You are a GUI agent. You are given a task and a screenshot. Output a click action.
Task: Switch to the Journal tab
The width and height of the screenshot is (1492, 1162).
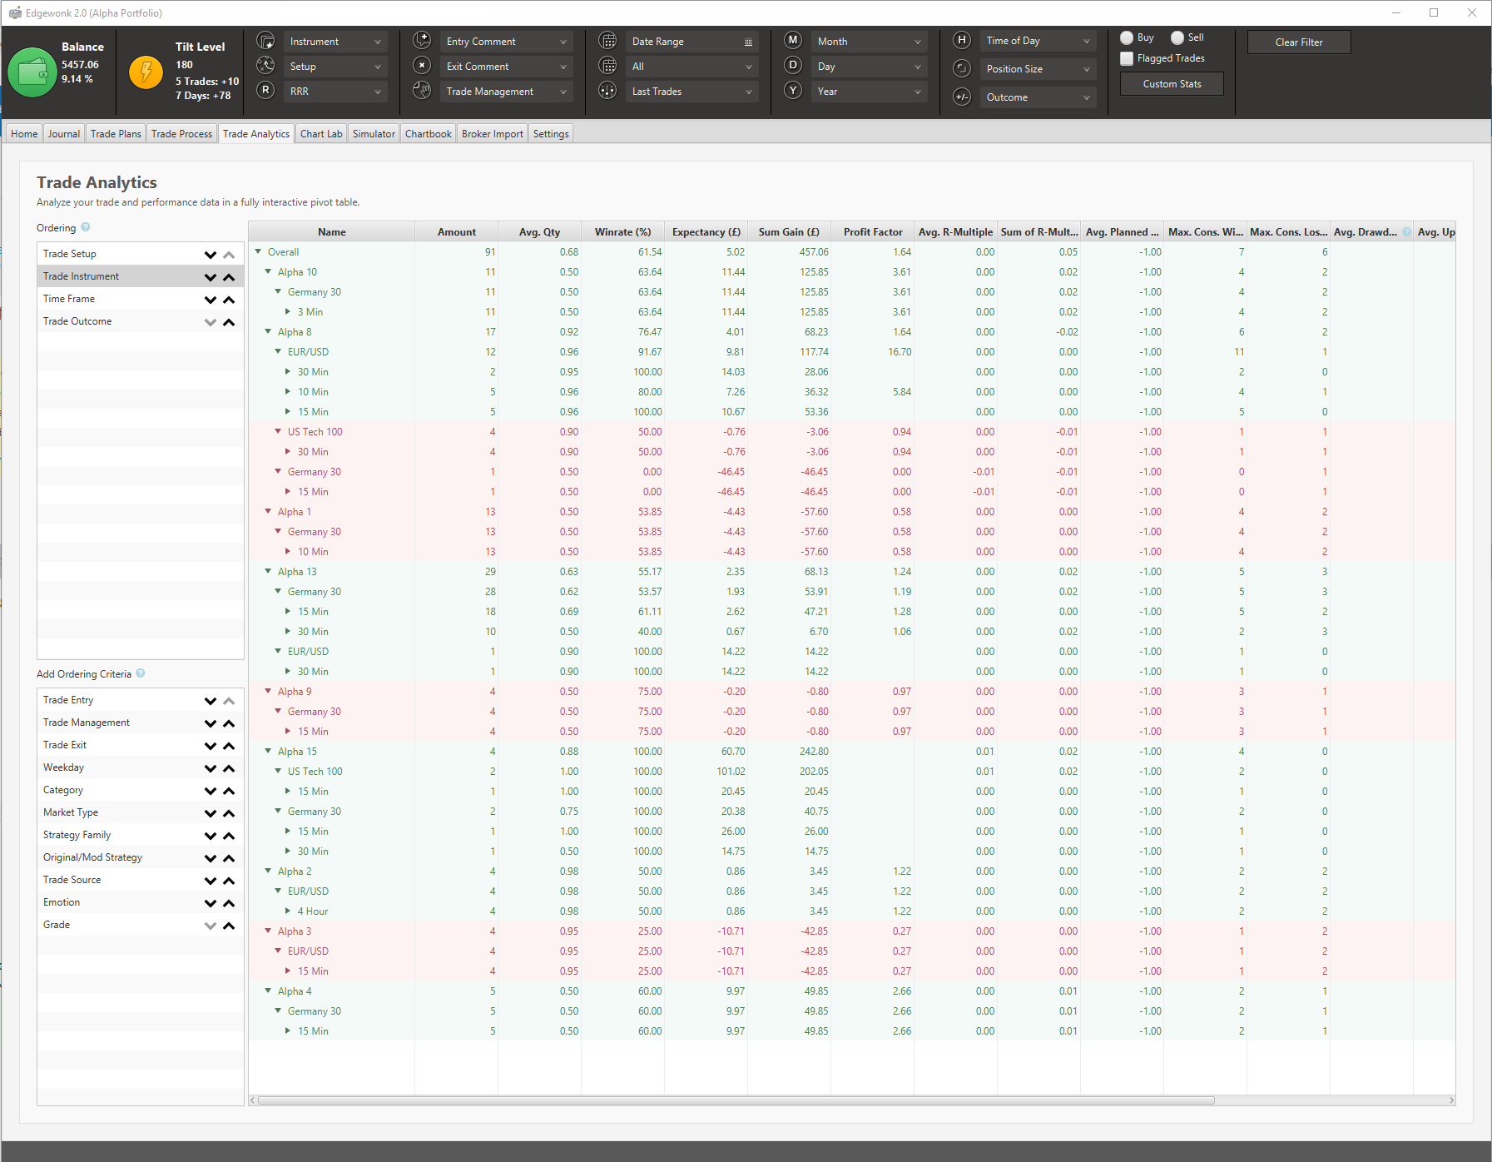pos(64,133)
